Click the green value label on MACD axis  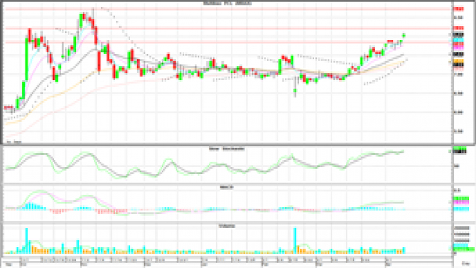(461, 198)
